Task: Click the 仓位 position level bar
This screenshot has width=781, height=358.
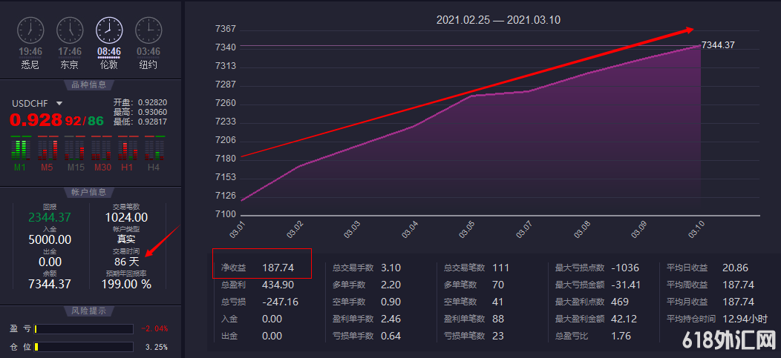Action: click(83, 347)
